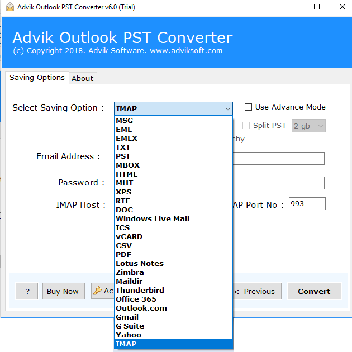Pick vCARD saving option
The width and height of the screenshot is (352, 352).
[x=173, y=237]
